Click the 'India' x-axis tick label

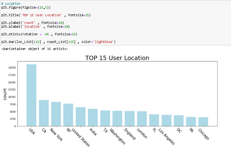click(93, 132)
